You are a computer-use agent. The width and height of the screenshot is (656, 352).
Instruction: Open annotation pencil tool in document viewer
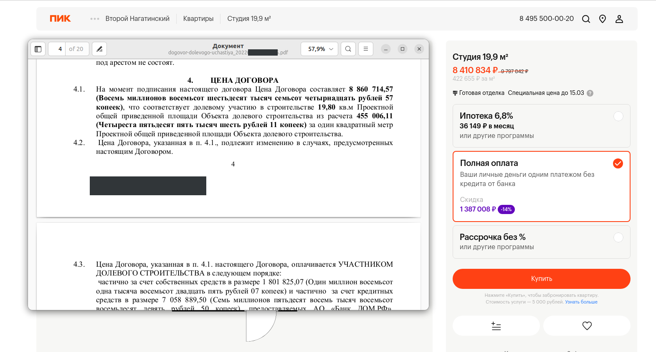tap(99, 49)
